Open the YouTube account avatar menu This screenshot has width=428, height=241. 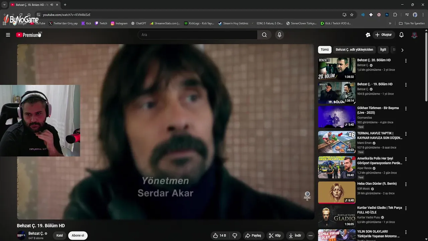(x=414, y=35)
